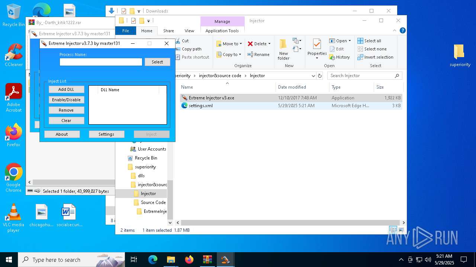
Task: Click the Invert selection icon
Action: [x=360, y=57]
